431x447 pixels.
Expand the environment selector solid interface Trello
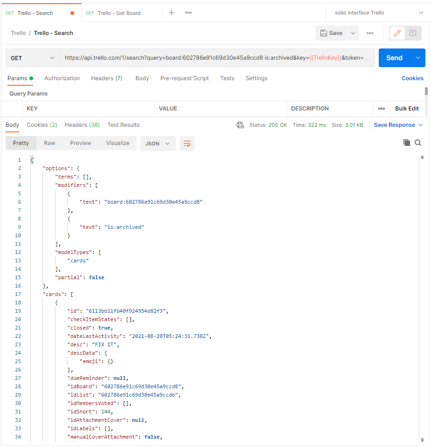click(378, 13)
